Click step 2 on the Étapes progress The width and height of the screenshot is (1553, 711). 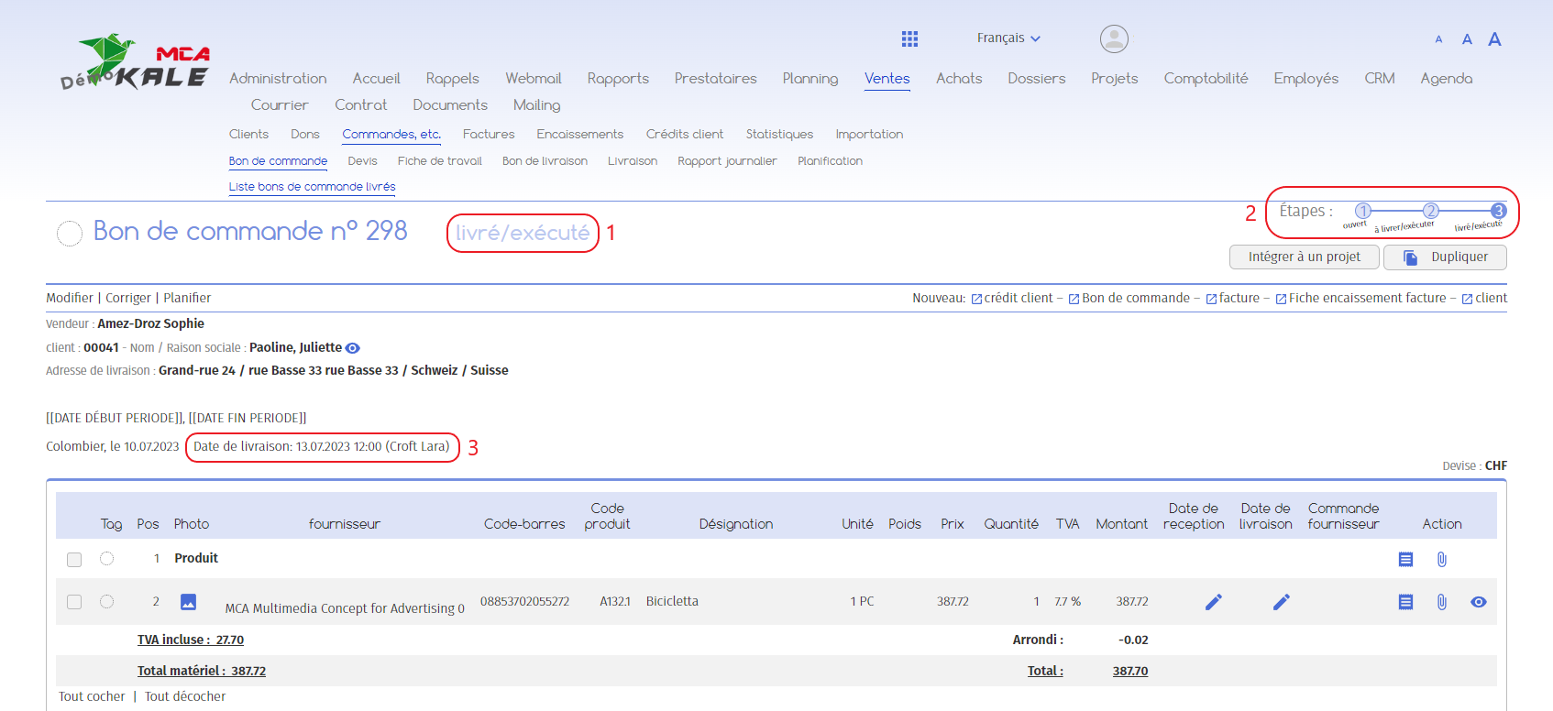pos(1430,211)
